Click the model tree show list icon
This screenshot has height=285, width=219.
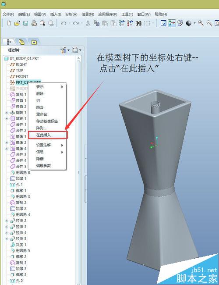coord(75,50)
